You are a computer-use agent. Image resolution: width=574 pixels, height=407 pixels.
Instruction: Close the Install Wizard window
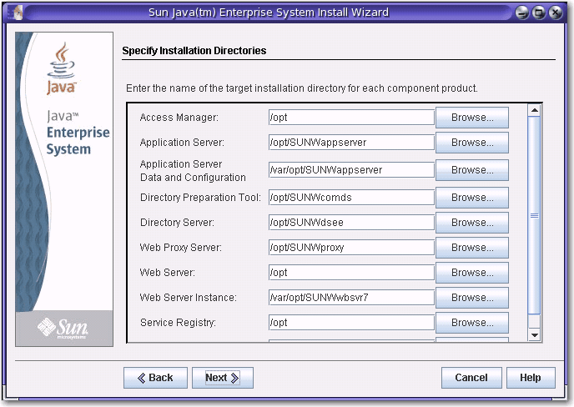556,13
